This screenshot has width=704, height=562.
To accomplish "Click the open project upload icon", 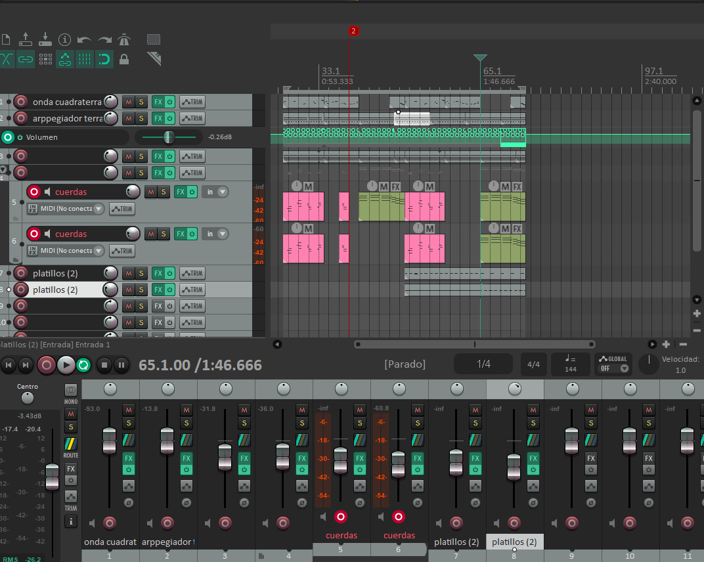I will (25, 39).
